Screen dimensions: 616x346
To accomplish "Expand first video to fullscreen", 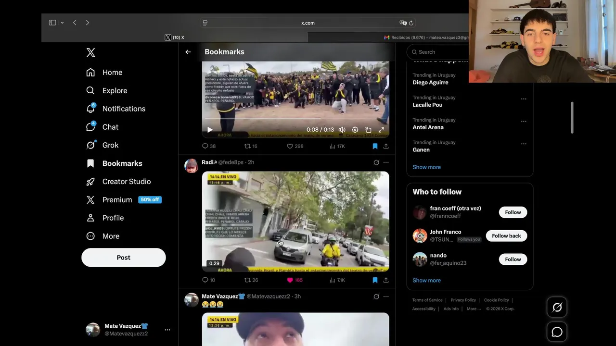I will click(381, 130).
